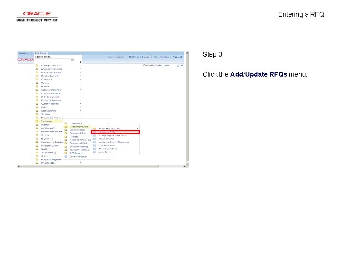The width and height of the screenshot is (342, 257).
Task: Click the search go icon beside Search Menu field
Action: pos(72,59)
